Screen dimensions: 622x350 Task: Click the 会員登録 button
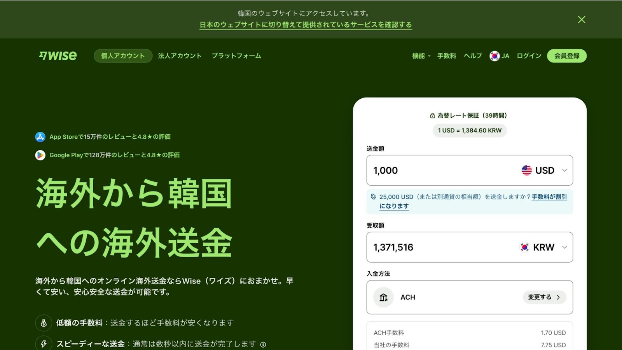coord(567,56)
